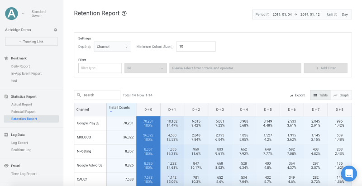362x186 pixels.
Task: Select the NPosting channel row
Action: [x=90, y=151]
